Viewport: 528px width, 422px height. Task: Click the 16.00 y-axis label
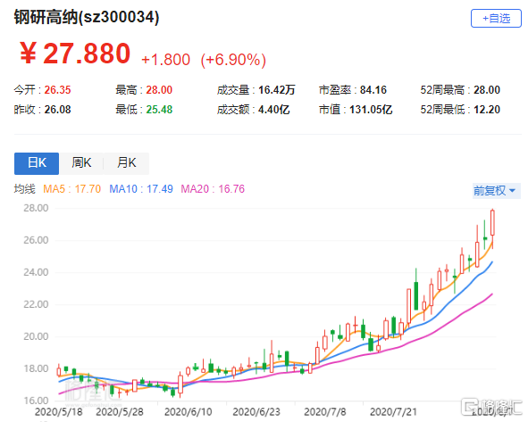tap(36, 401)
